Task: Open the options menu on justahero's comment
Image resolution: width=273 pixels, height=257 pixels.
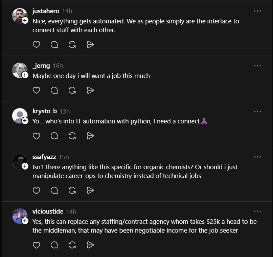Action: [257, 11]
